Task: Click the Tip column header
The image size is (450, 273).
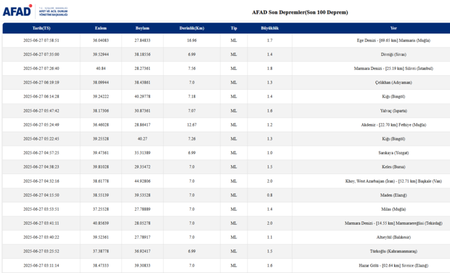Action: tap(233, 28)
